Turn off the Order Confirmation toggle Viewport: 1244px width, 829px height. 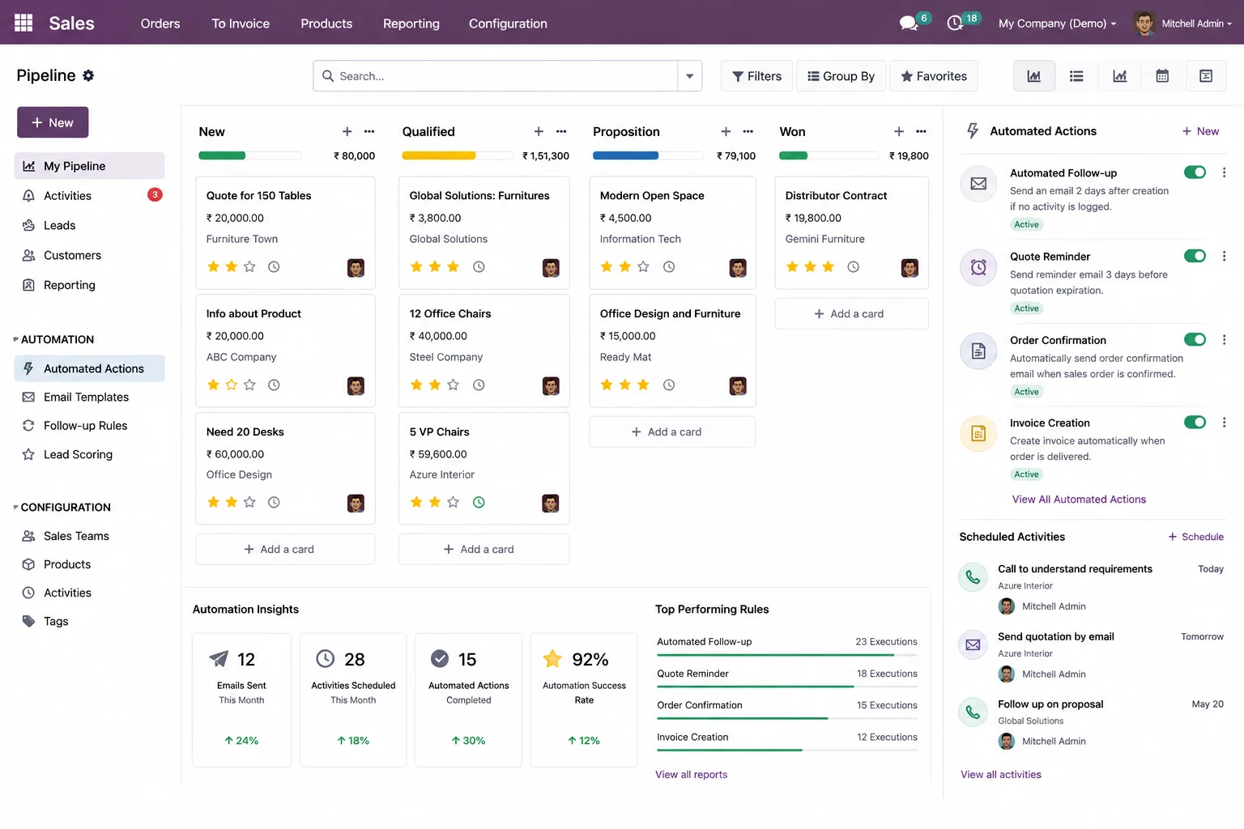1195,339
